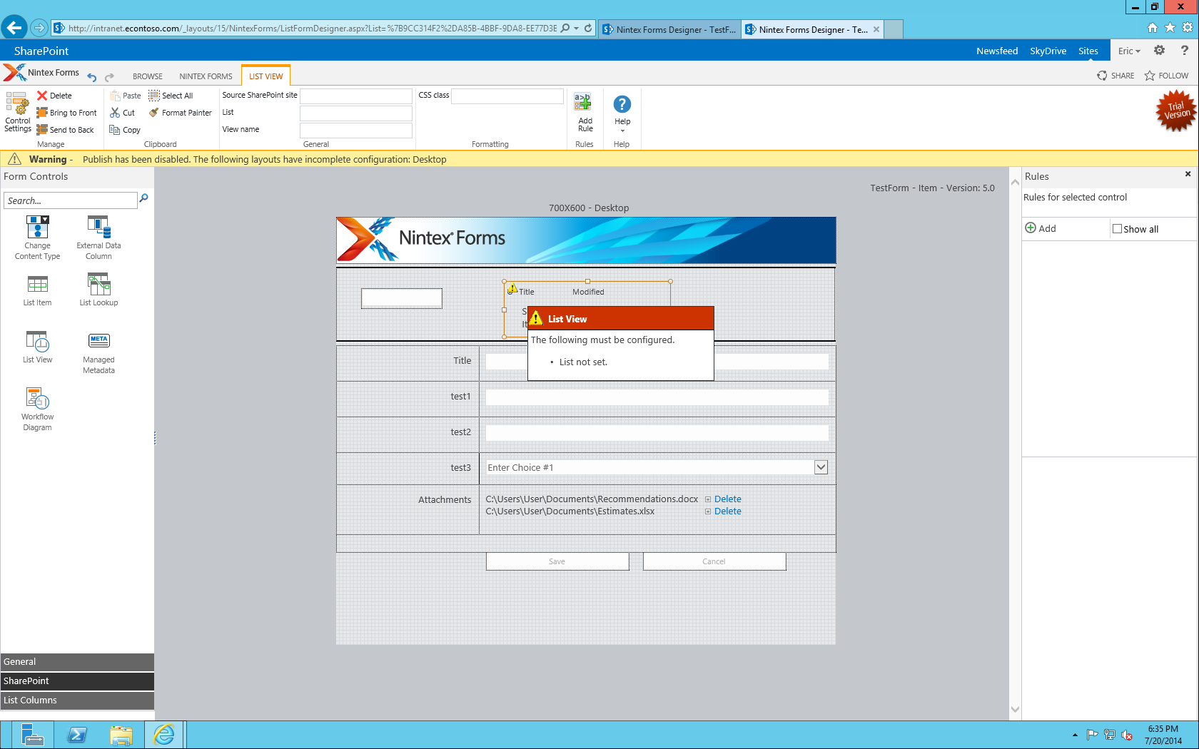Click the Cut command

[x=122, y=113]
